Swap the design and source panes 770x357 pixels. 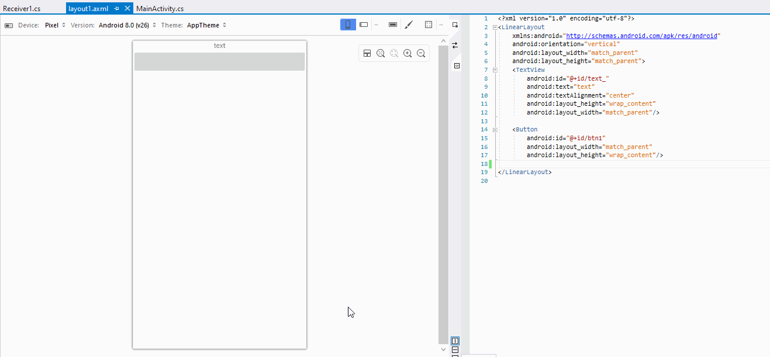[x=455, y=45]
